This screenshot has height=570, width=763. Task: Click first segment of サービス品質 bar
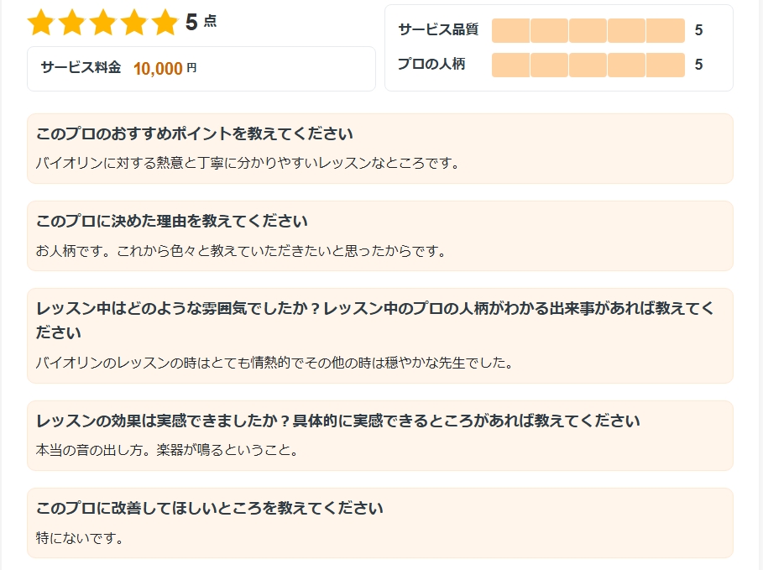(x=510, y=31)
